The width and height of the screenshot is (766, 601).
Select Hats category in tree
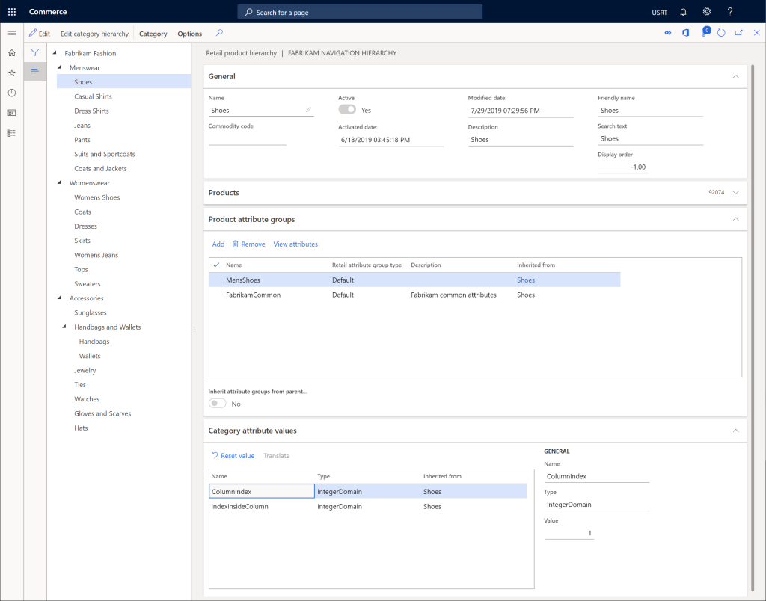(x=81, y=428)
